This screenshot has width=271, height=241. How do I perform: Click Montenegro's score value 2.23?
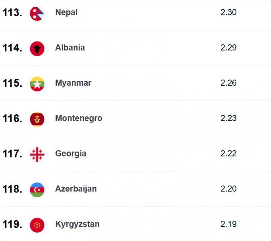click(228, 118)
